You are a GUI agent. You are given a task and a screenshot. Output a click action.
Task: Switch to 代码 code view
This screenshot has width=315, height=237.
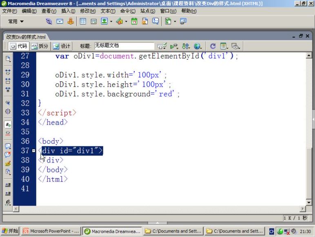coord(19,46)
